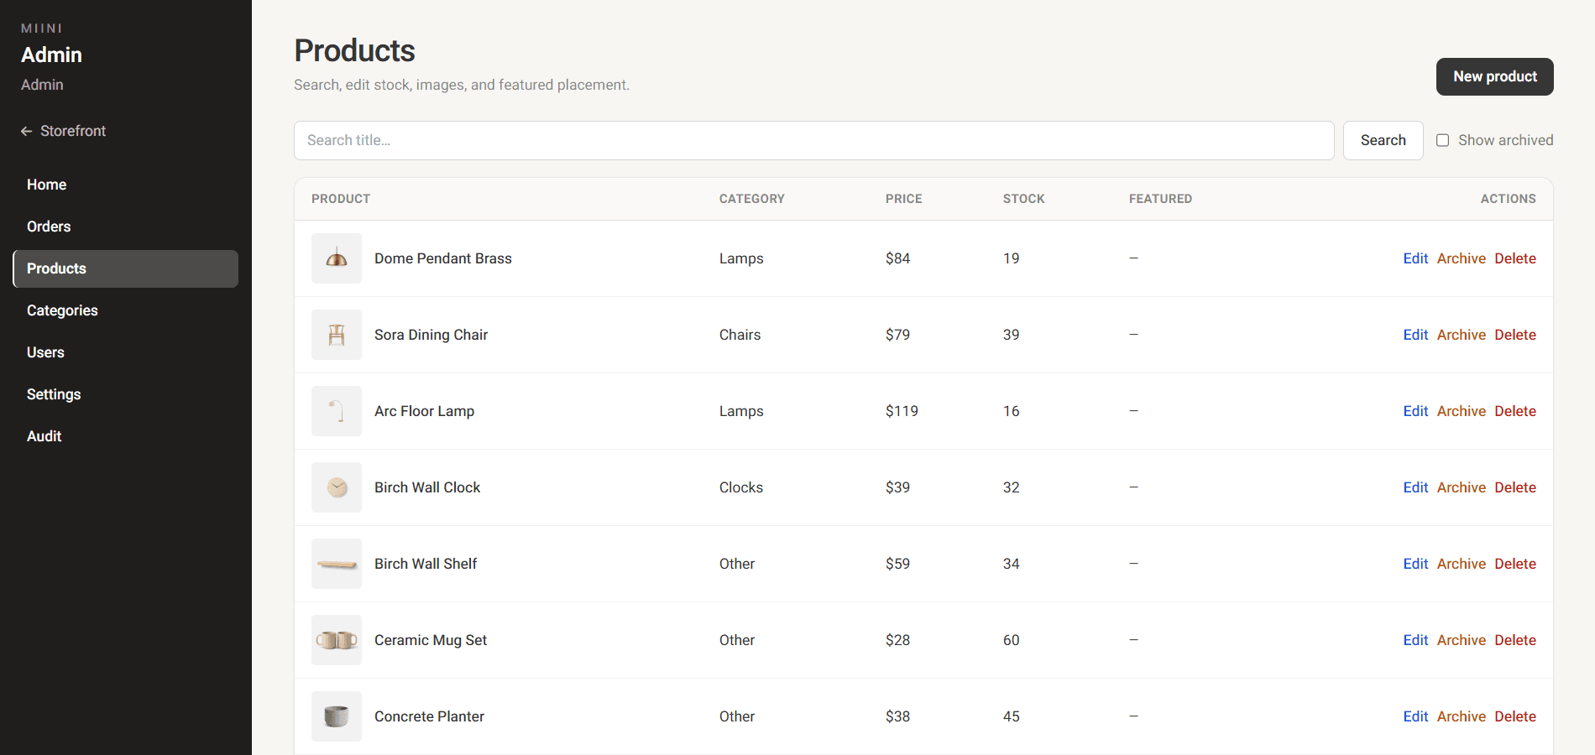Click the Ceramic Mug Set thumbnail image
Image resolution: width=1595 pixels, height=755 pixels.
pos(337,640)
